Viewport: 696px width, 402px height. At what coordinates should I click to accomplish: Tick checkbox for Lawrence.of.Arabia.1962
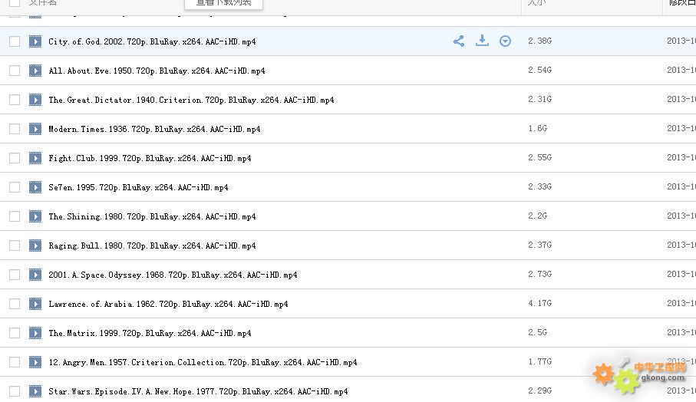pos(15,304)
